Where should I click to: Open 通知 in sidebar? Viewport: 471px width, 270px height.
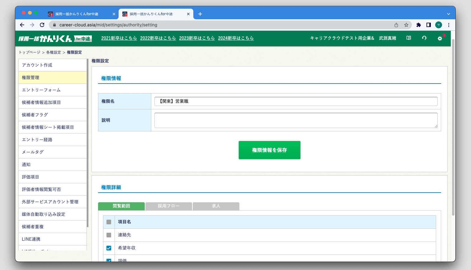pos(53,165)
